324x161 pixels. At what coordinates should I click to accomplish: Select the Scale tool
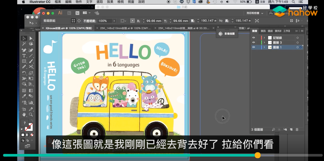click(31, 73)
